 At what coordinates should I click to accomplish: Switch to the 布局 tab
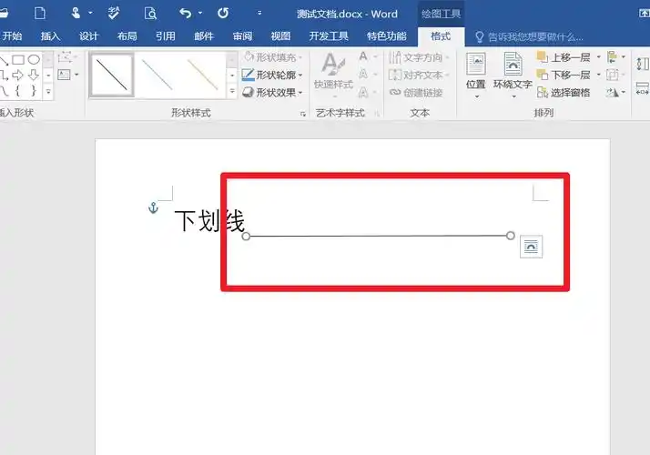(127, 36)
